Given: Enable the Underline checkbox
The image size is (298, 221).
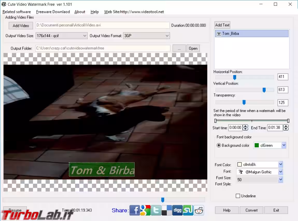Looking at the screenshot, I should [238, 196].
